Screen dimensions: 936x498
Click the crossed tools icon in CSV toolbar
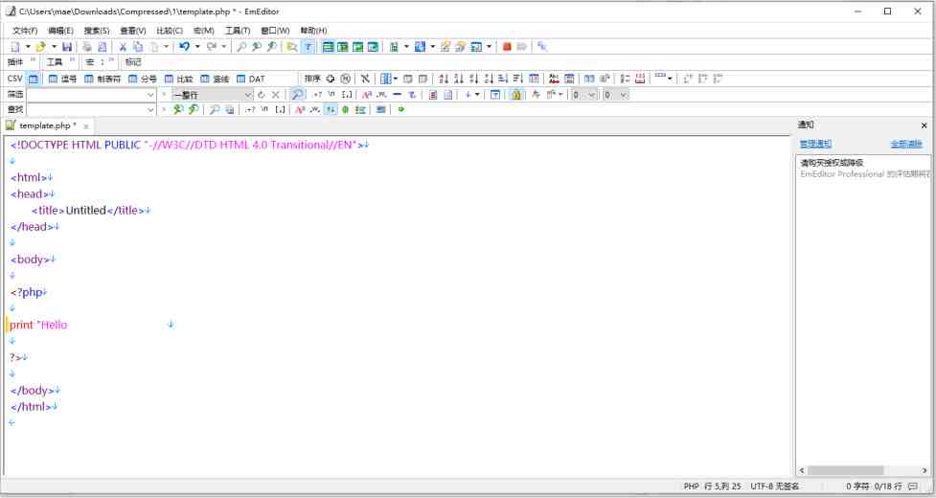(x=365, y=79)
